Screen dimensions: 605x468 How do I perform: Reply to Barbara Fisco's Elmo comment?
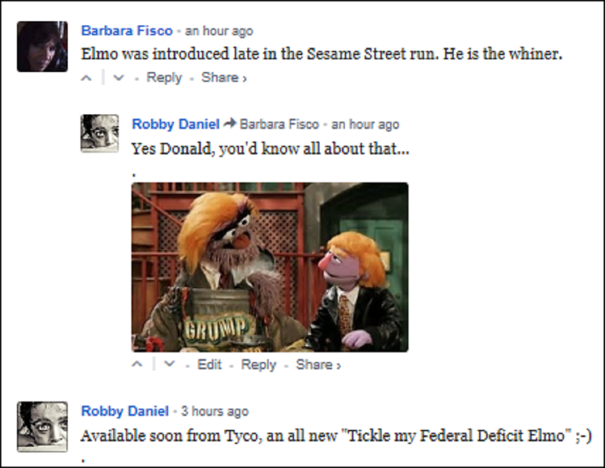pyautogui.click(x=164, y=77)
